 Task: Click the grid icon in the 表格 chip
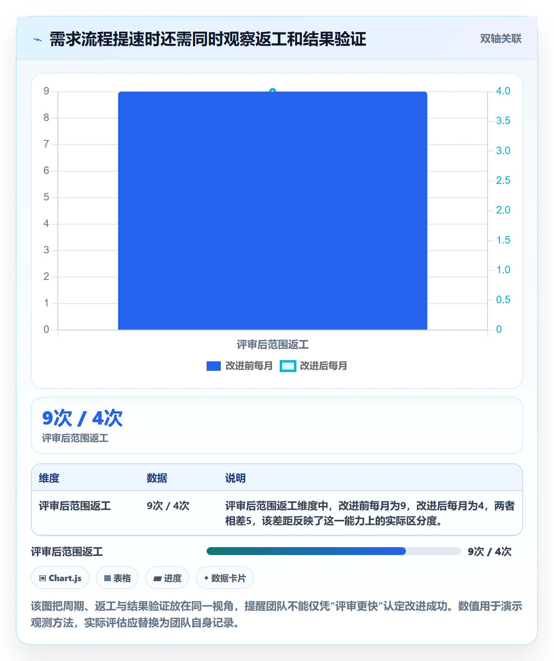tap(107, 578)
